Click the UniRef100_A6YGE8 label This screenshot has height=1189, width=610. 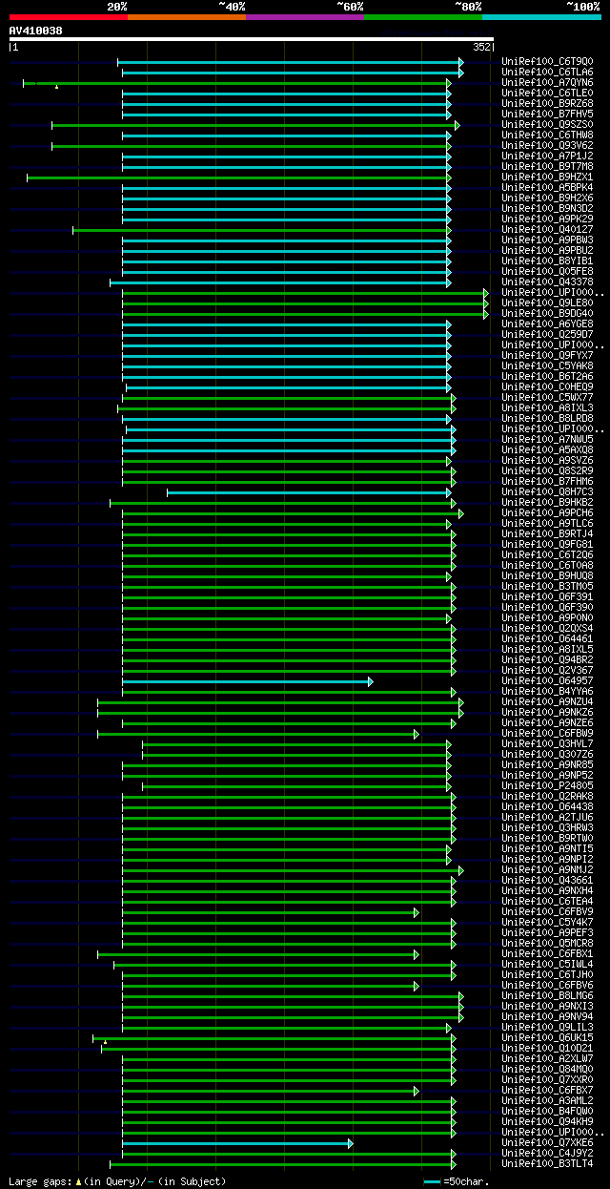coord(547,324)
